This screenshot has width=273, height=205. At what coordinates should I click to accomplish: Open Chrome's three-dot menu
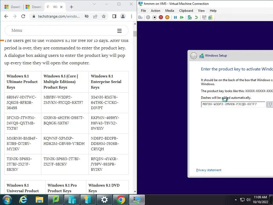pyautogui.click(x=131, y=16)
